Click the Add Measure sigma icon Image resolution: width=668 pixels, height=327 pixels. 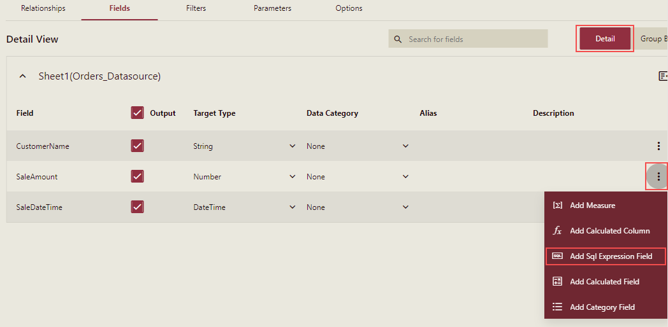(557, 205)
